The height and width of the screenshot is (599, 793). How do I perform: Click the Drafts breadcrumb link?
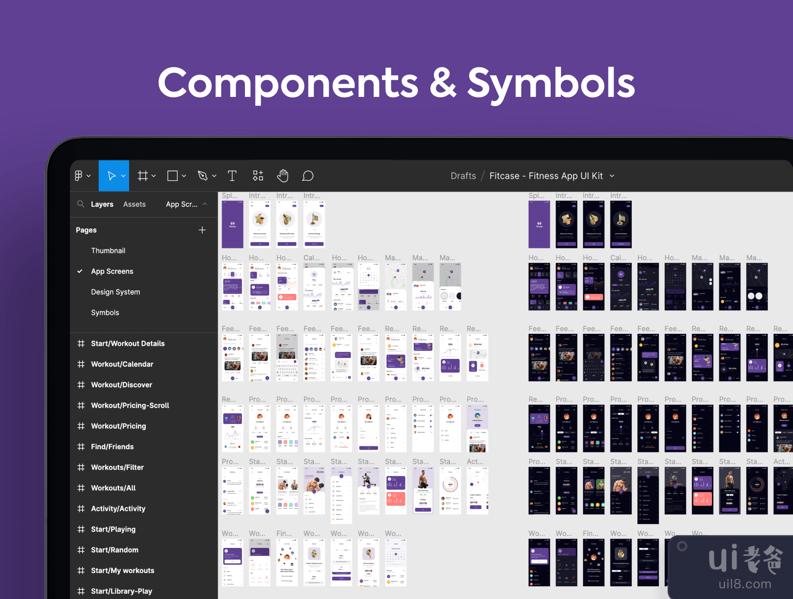[x=463, y=176]
